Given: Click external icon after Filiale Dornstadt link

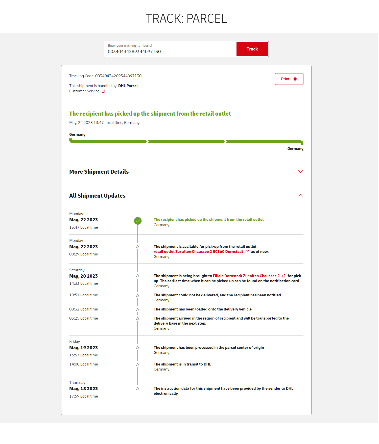Looking at the screenshot, I should coord(284,276).
